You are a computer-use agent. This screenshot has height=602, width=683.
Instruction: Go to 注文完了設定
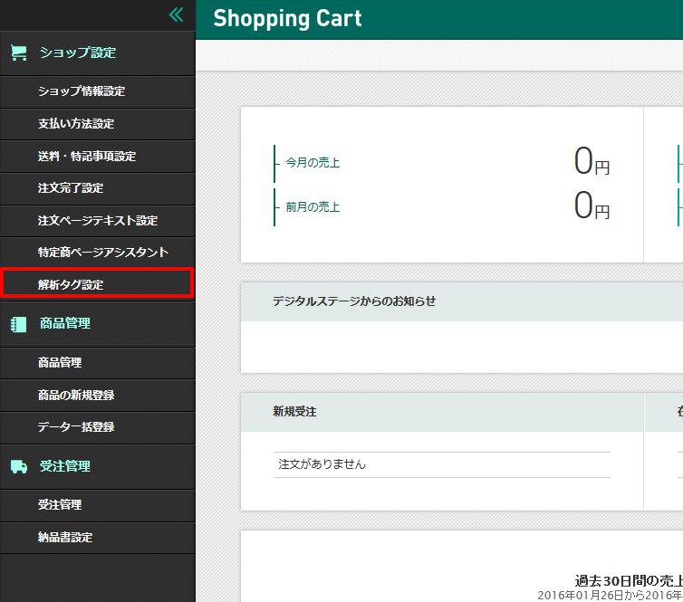[x=97, y=188]
